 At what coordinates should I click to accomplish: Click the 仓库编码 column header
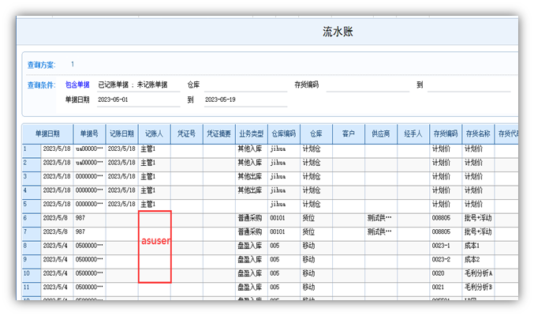284,134
